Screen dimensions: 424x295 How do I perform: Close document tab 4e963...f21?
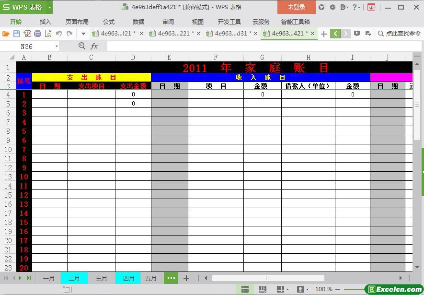pos(141,34)
